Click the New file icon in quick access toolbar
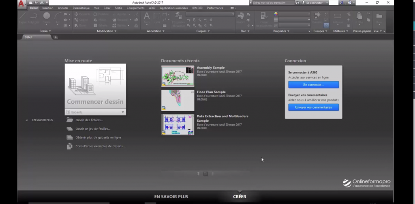Viewport: 415px width, 204px height. pyautogui.click(x=31, y=3)
